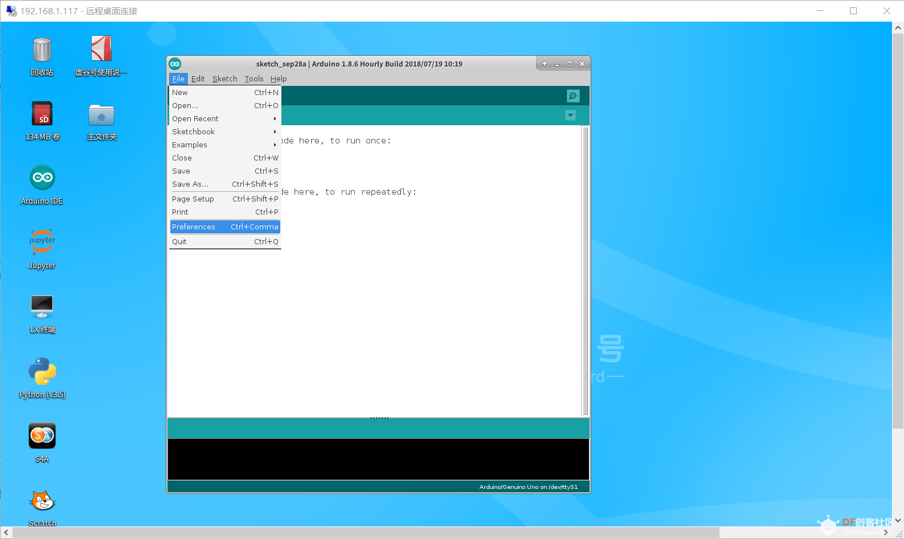Viewport: 904px width, 539px height.
Task: Click the remote desktop horizontal scrollbar
Action: (365, 532)
